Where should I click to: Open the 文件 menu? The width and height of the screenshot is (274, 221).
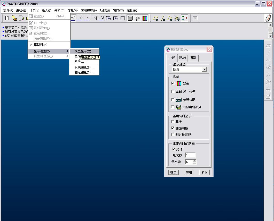[x=8, y=11]
